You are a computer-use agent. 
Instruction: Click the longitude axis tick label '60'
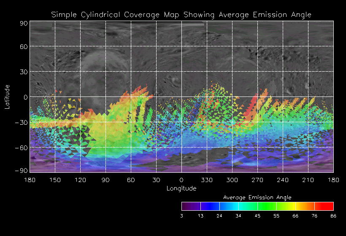point(131,180)
